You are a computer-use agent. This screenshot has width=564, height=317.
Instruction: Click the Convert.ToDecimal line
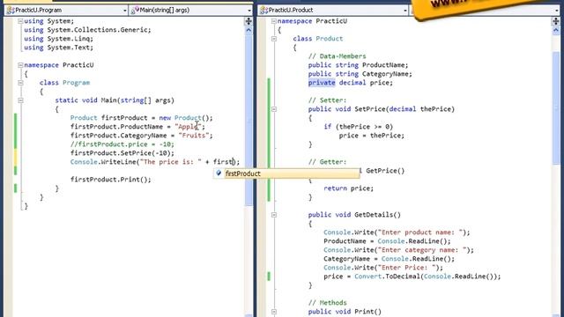point(412,276)
